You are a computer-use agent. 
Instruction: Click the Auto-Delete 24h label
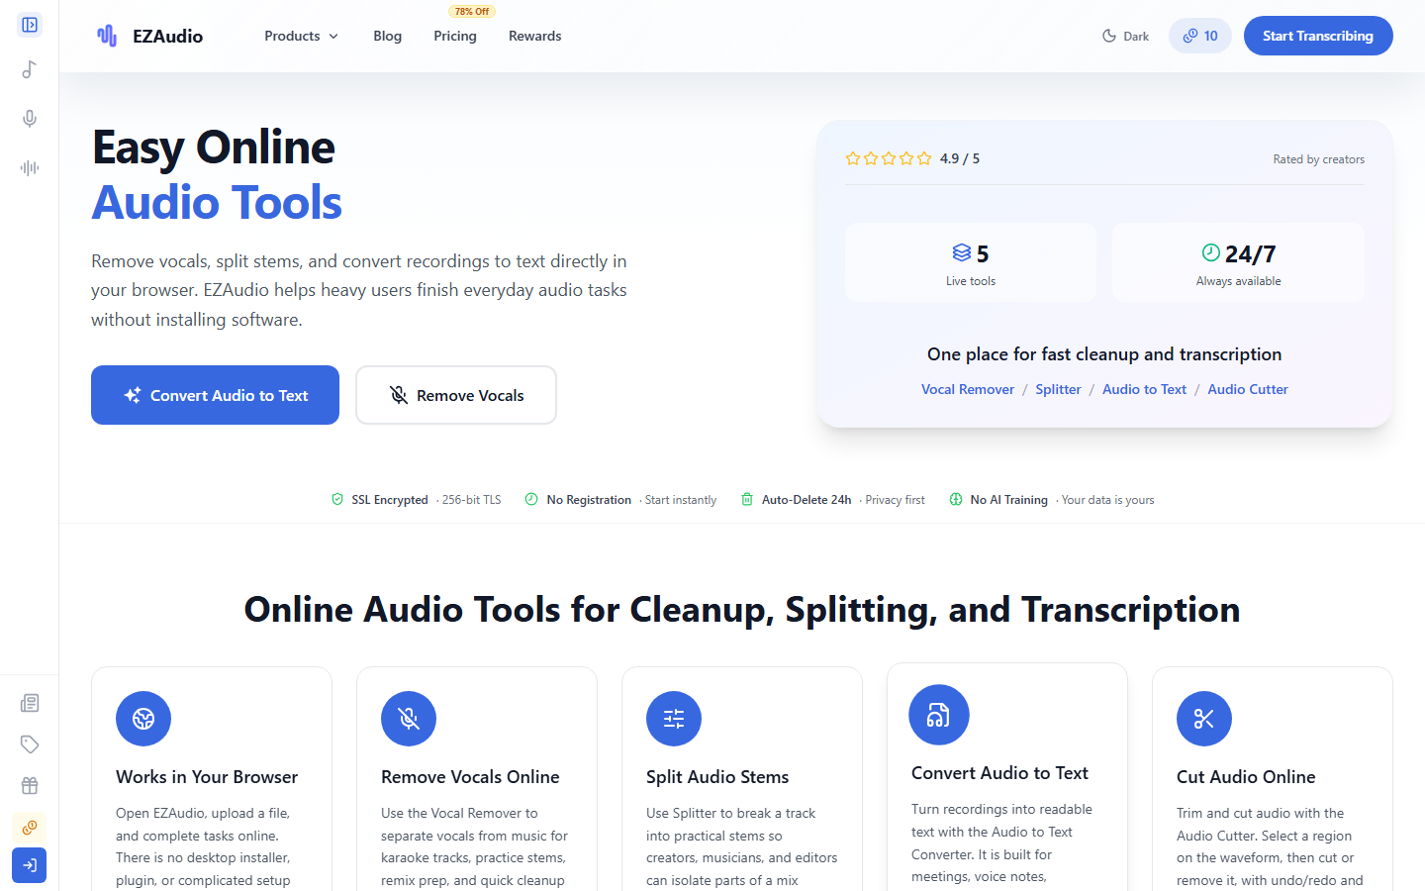coord(807,500)
